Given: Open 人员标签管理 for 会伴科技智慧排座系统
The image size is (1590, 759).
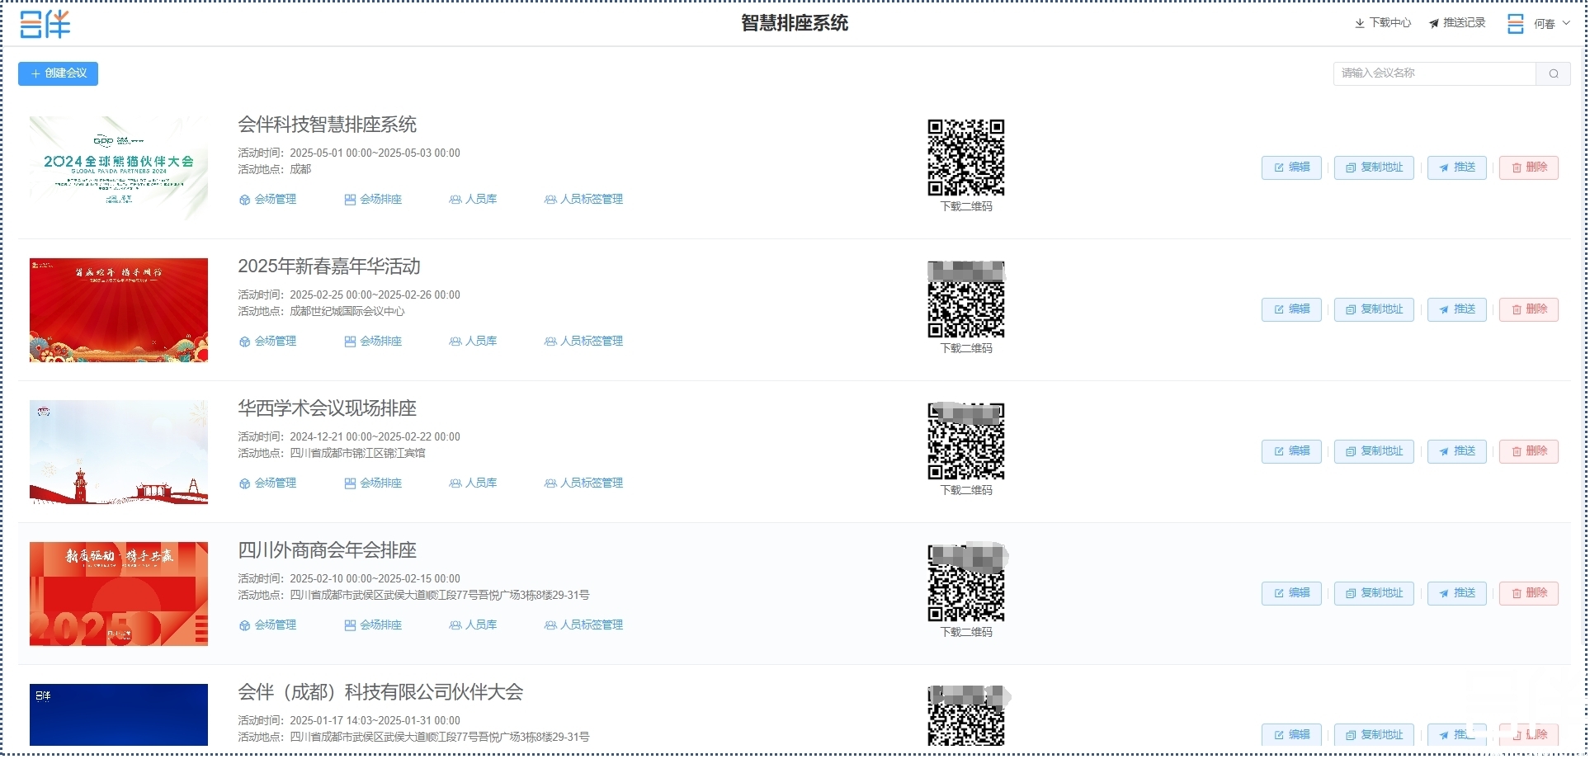Looking at the screenshot, I should (583, 199).
